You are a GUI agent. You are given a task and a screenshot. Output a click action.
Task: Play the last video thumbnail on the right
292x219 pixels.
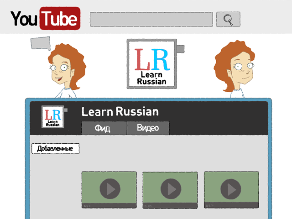(x=231, y=190)
